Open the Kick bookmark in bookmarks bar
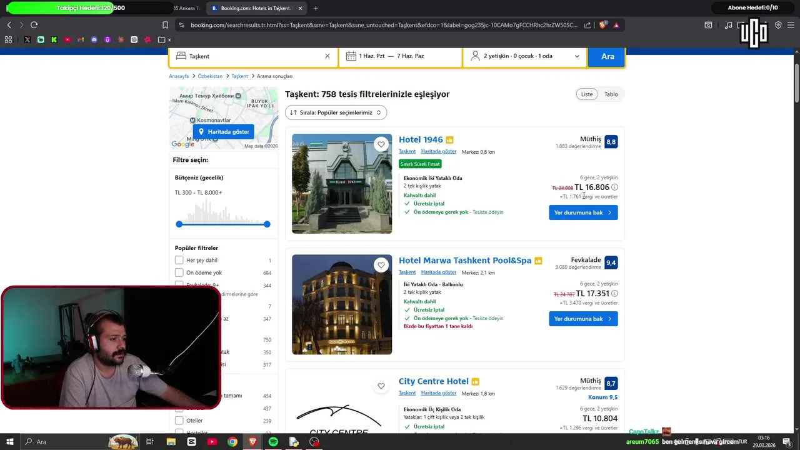This screenshot has height=450, width=800. click(54, 39)
